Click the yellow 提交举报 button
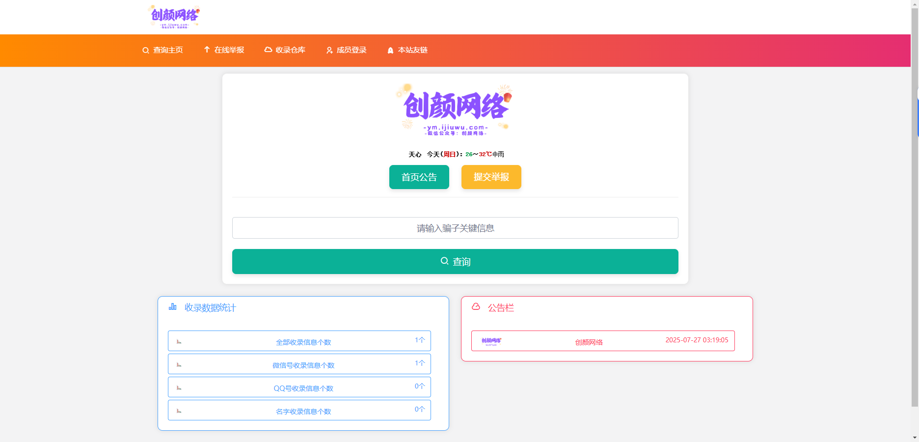 491,177
